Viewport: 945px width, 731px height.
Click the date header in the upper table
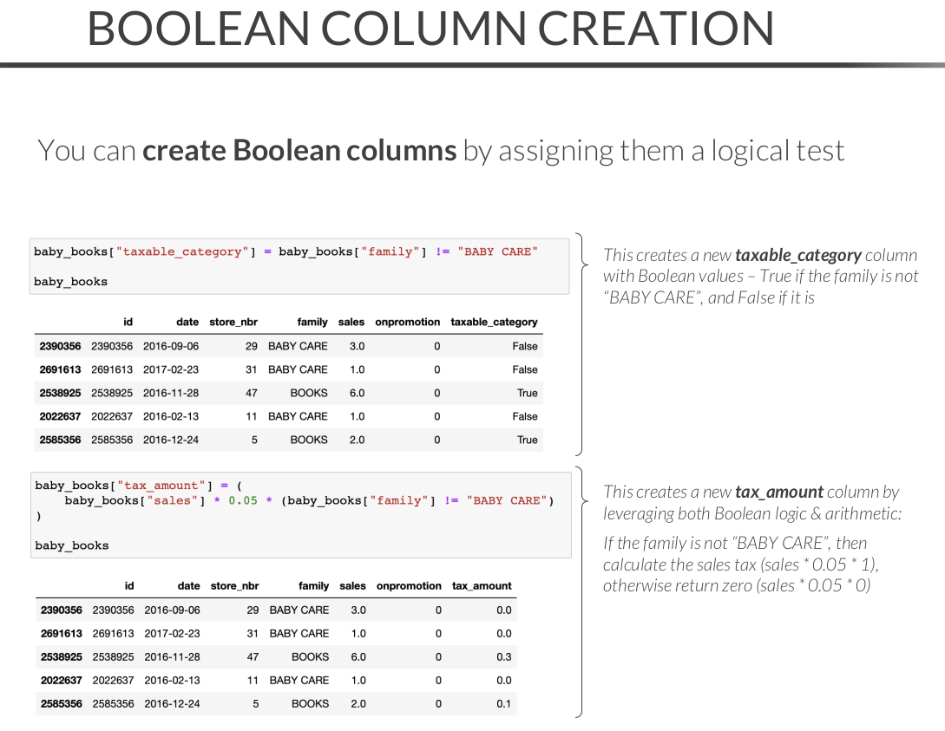pos(187,322)
